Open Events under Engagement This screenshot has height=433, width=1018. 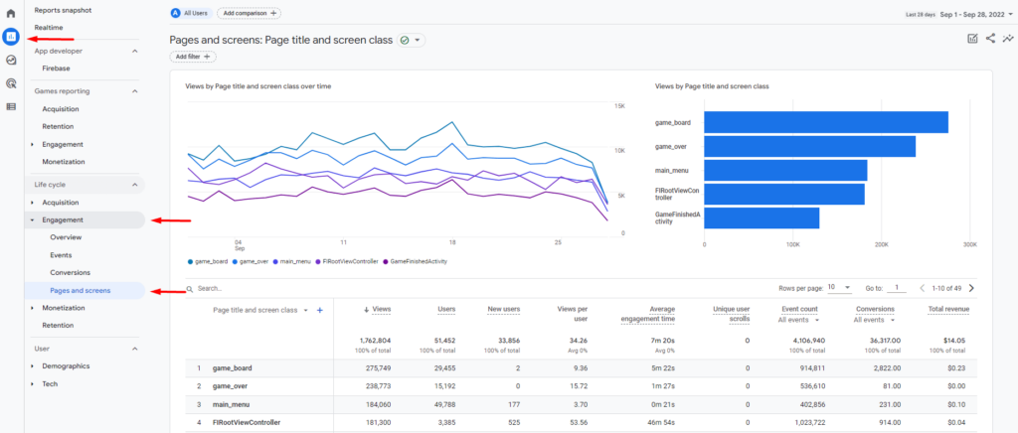(61, 255)
